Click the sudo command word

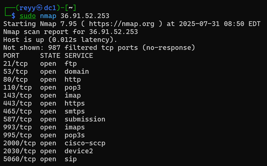coord(28,16)
